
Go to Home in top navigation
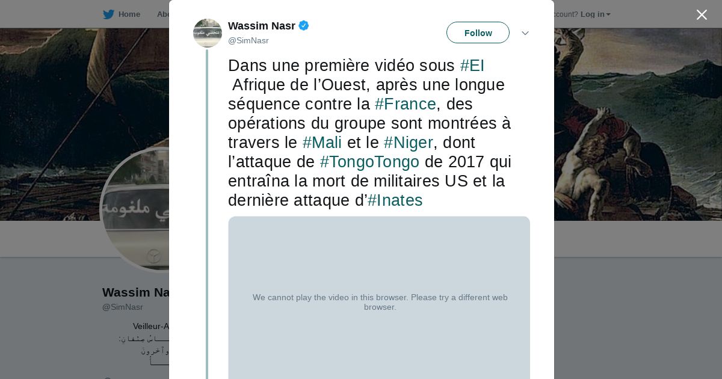pyautogui.click(x=129, y=14)
